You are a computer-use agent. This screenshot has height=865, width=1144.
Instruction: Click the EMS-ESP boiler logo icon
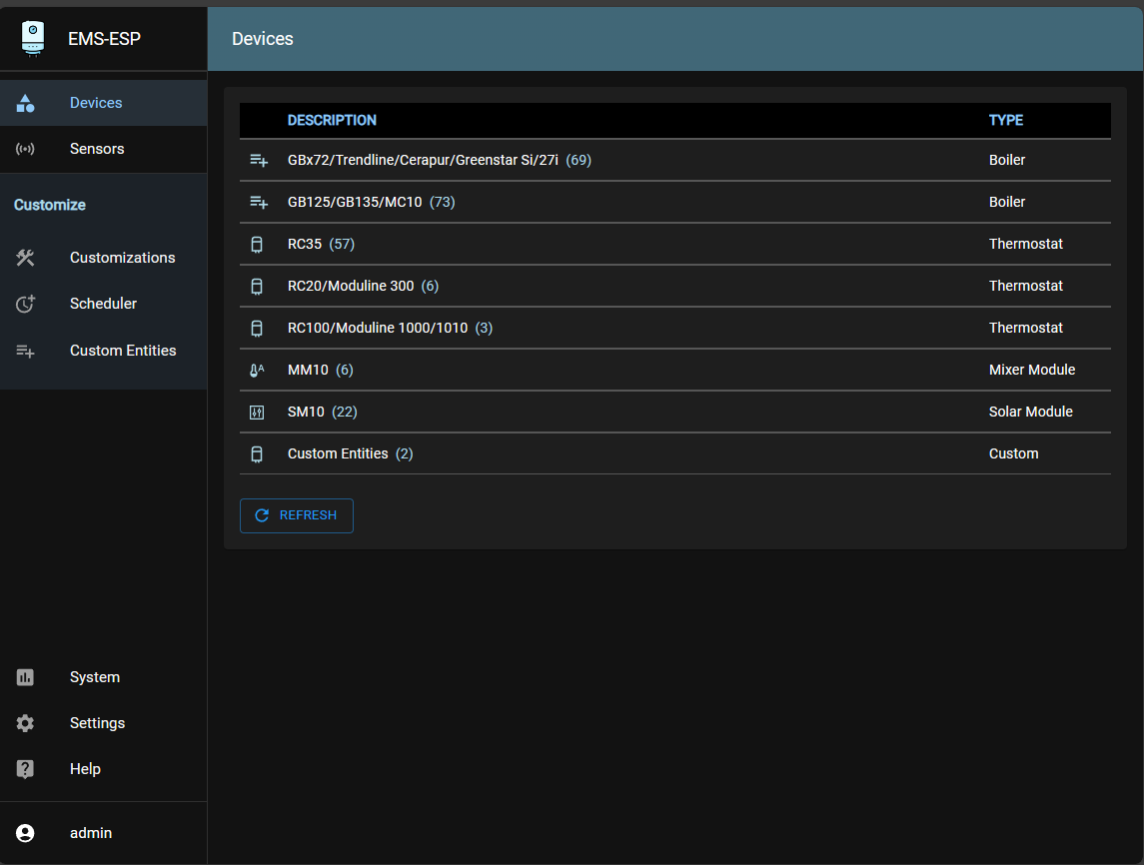click(x=33, y=39)
